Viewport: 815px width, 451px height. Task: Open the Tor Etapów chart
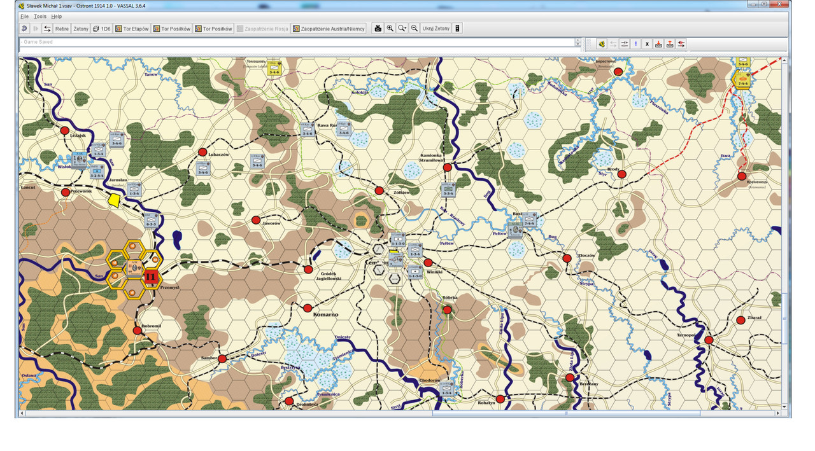click(x=132, y=29)
